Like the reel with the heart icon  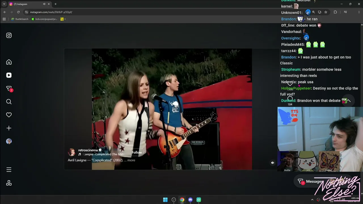(x=290, y=84)
